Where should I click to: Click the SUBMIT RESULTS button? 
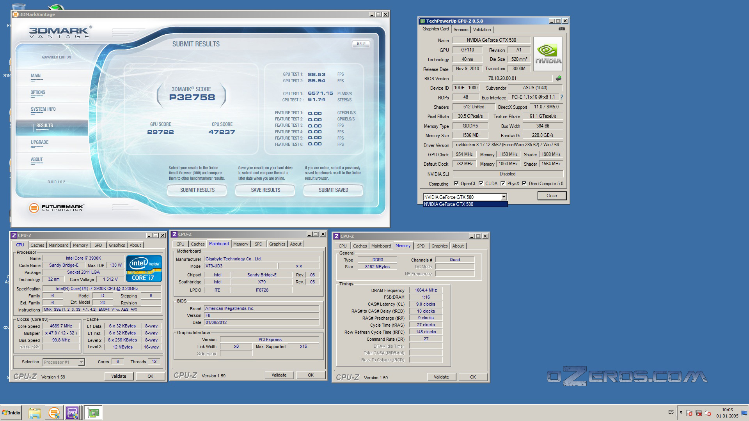[x=197, y=190]
